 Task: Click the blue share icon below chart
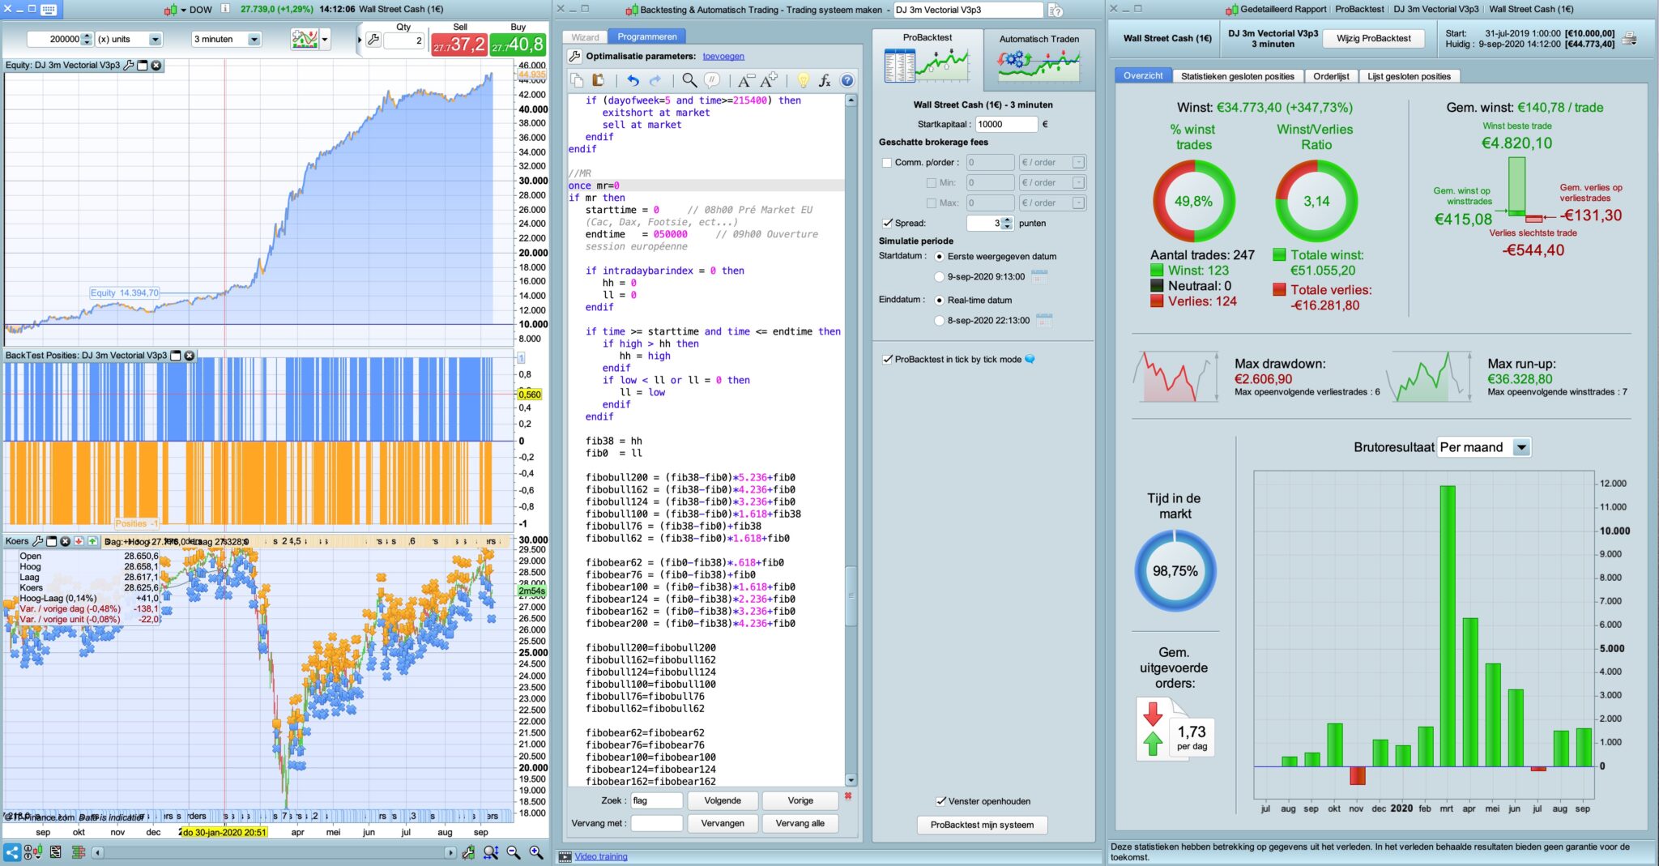[x=12, y=852]
